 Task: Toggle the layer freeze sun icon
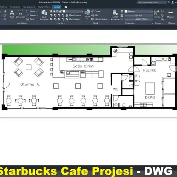click(54, 11)
